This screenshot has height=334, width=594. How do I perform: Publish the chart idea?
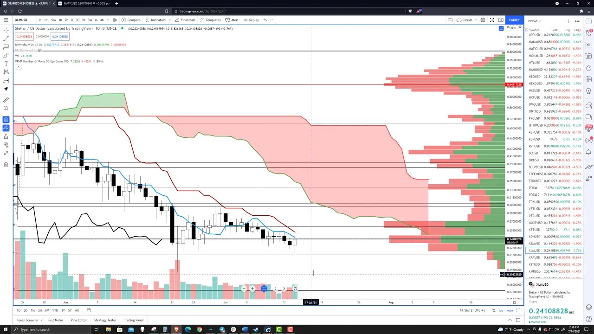click(515, 20)
